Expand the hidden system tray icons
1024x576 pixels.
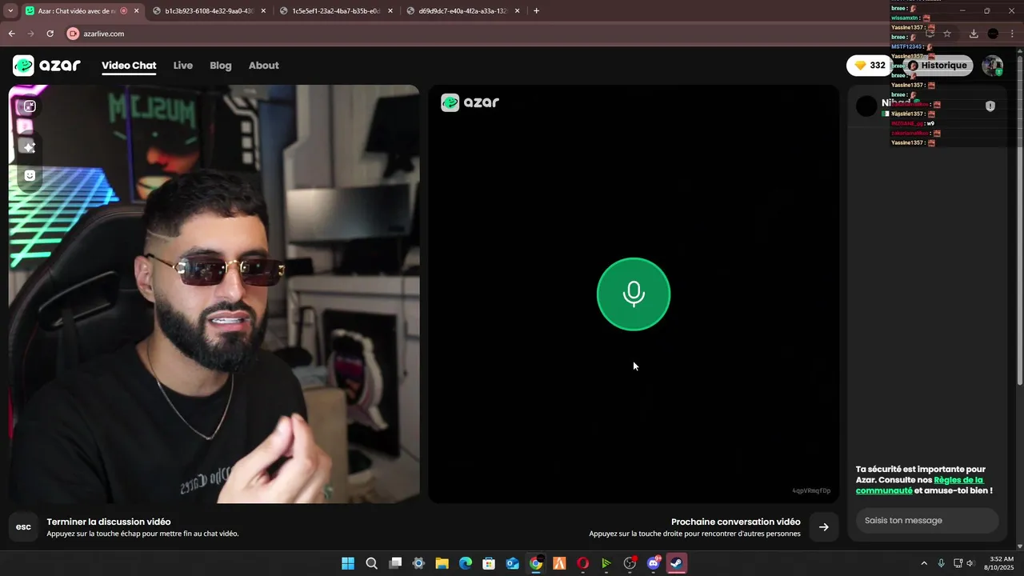[x=924, y=563]
